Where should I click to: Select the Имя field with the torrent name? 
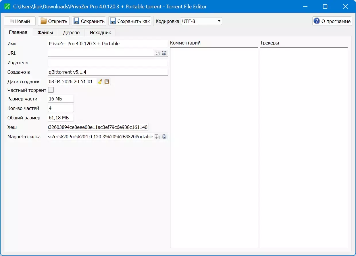(x=108, y=44)
